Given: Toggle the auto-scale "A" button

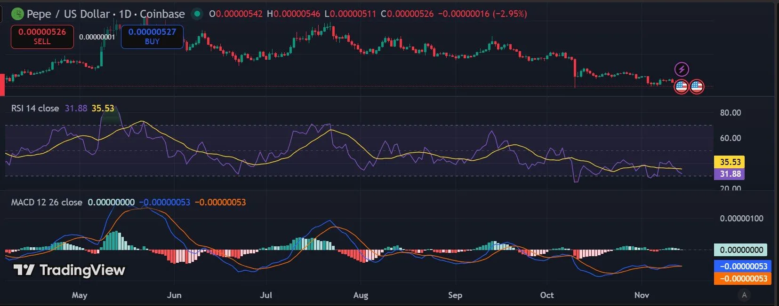Looking at the screenshot, I should (744, 295).
